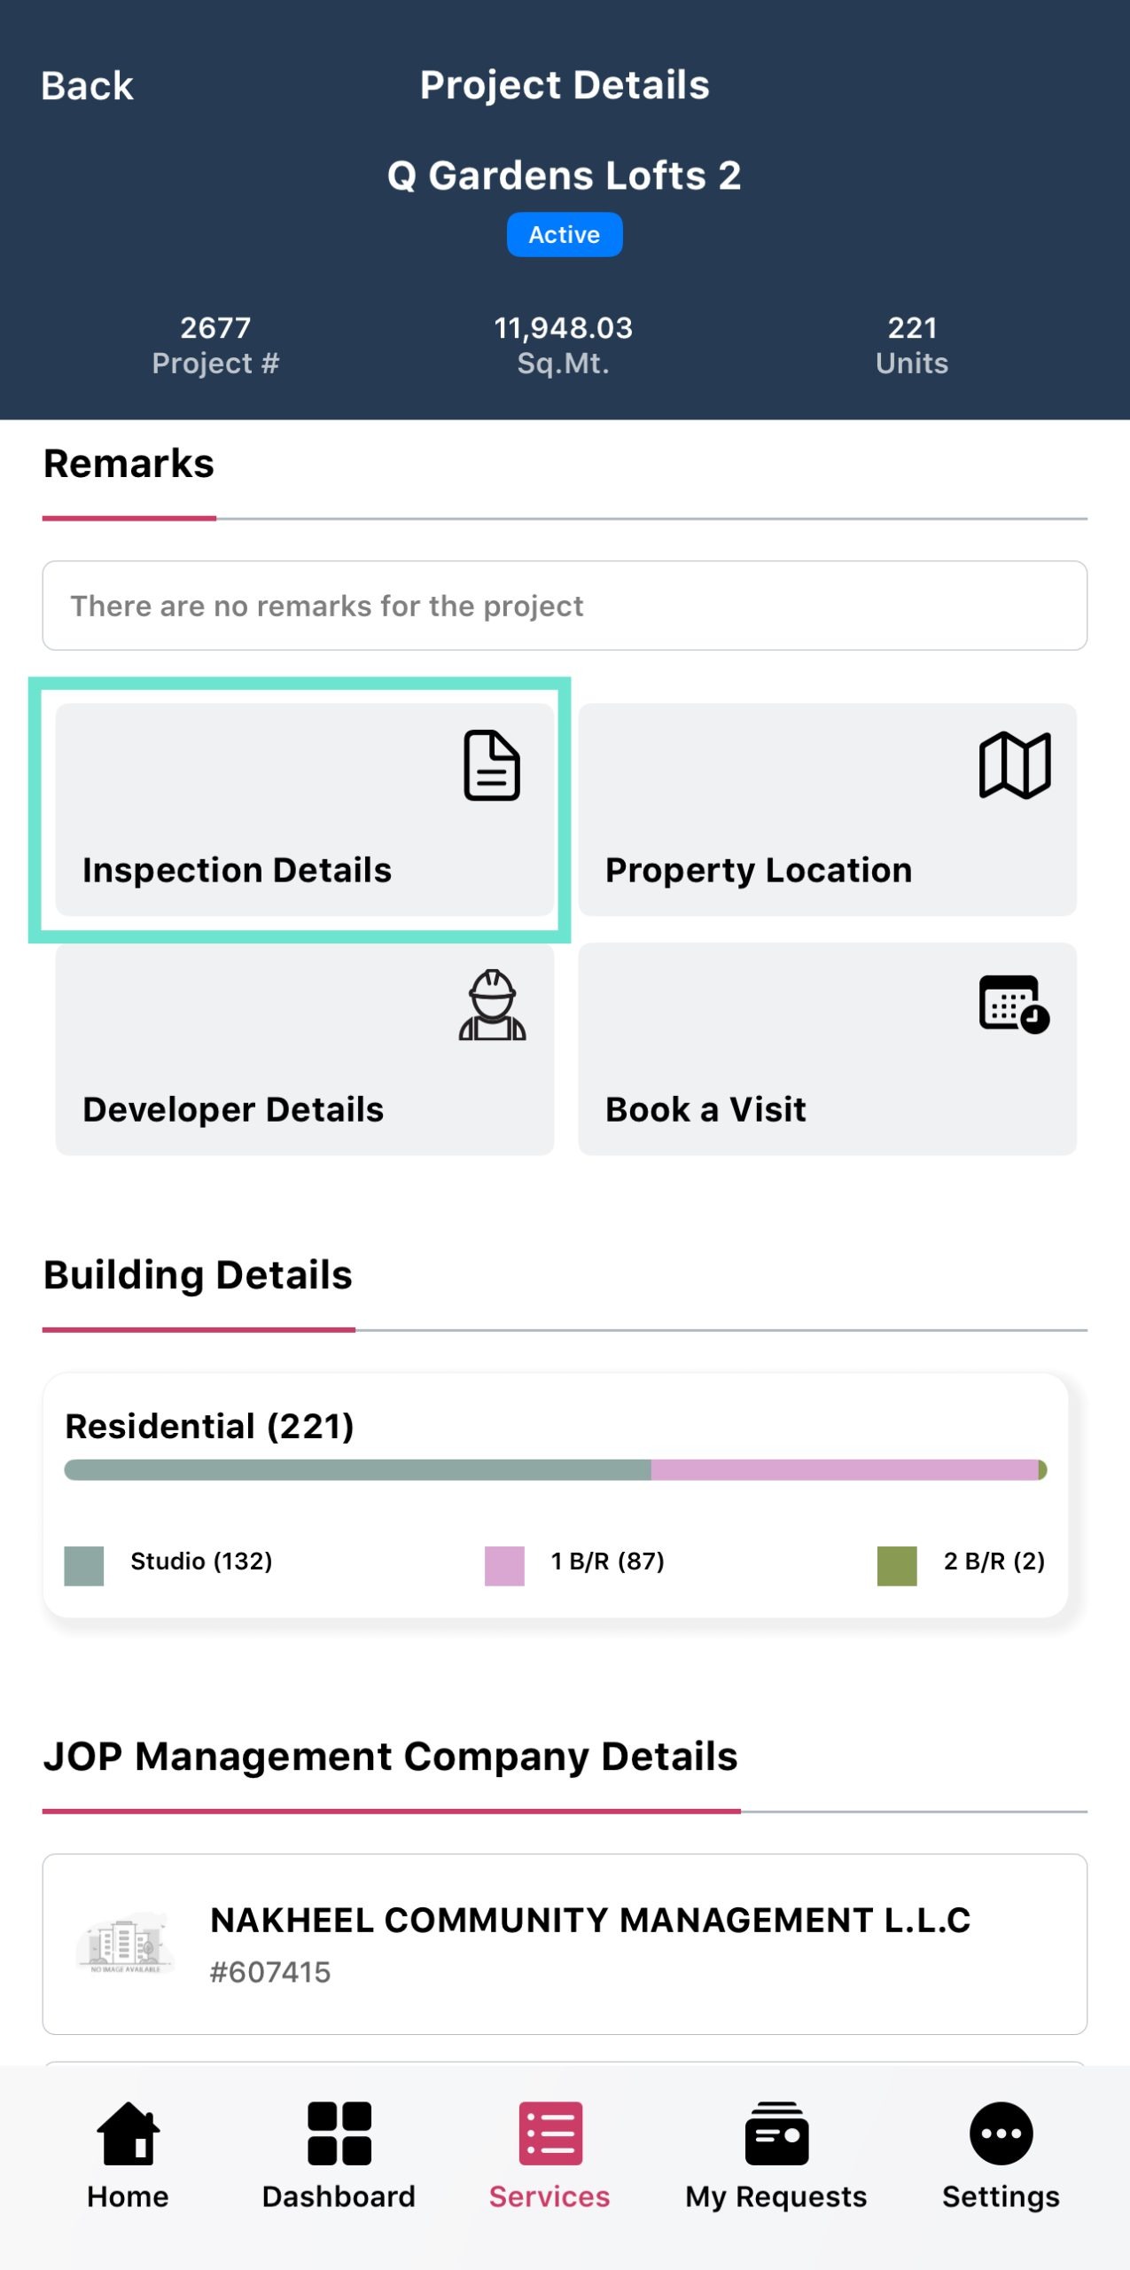Open Settings three-dots icon
1130x2270 pixels.
pyautogui.click(x=1001, y=2133)
